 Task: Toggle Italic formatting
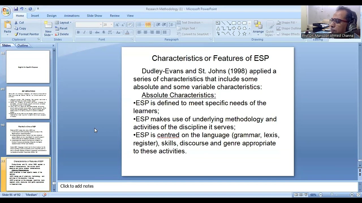[x=84, y=32]
